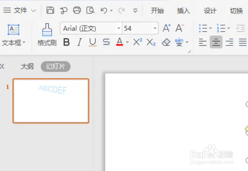248x171 pixels.
Task: Switch to the 开始 tab
Action: 157,11
